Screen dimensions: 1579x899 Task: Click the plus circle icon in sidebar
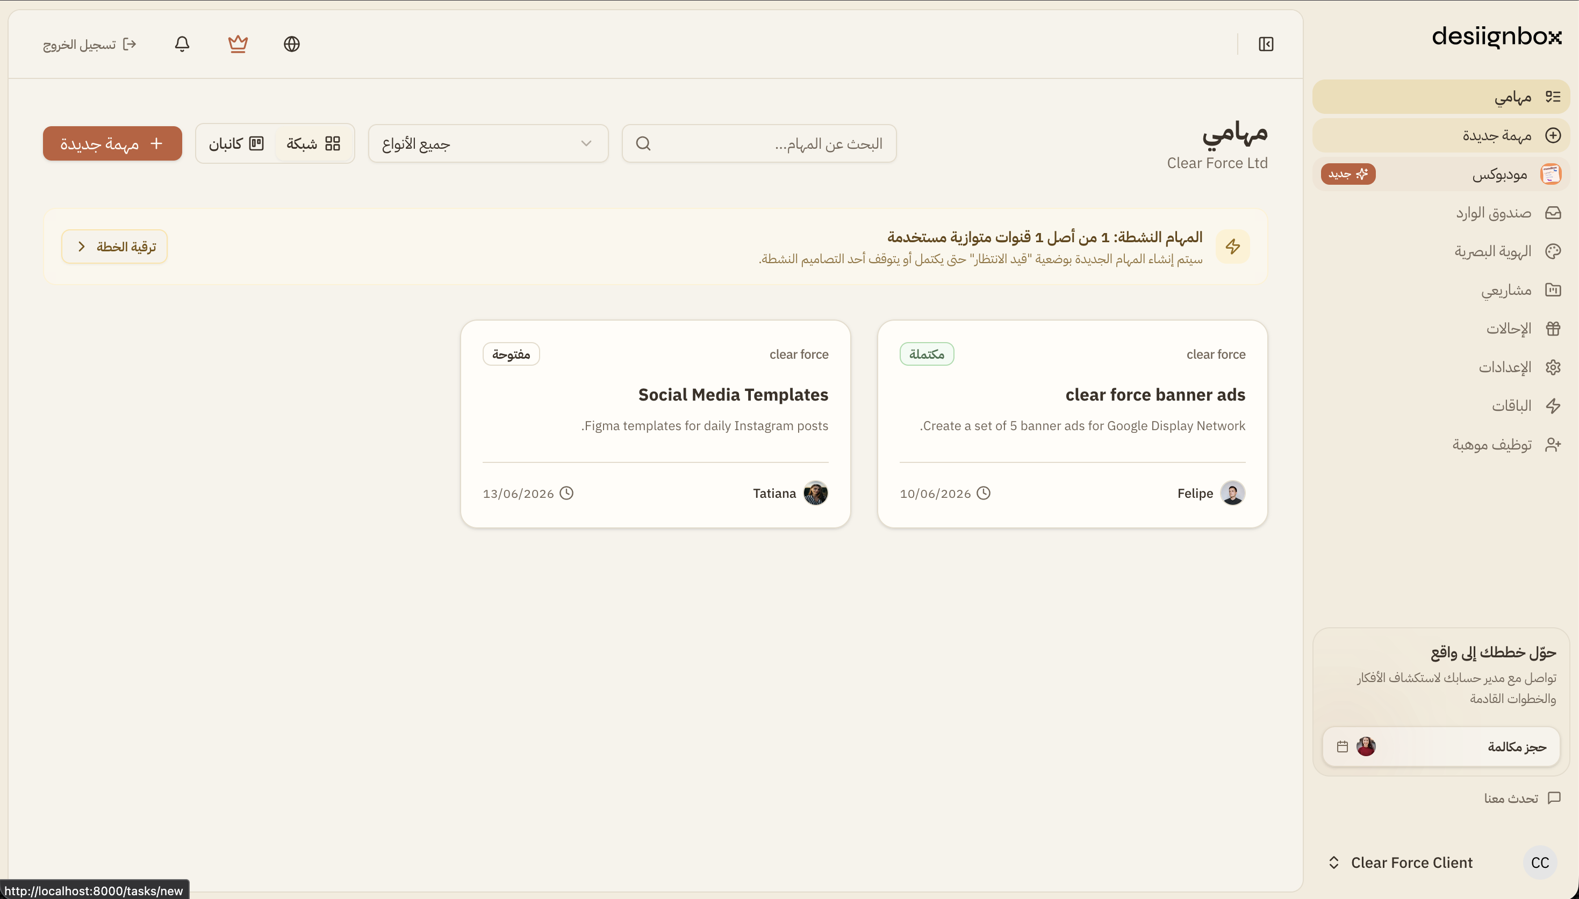[1553, 135]
